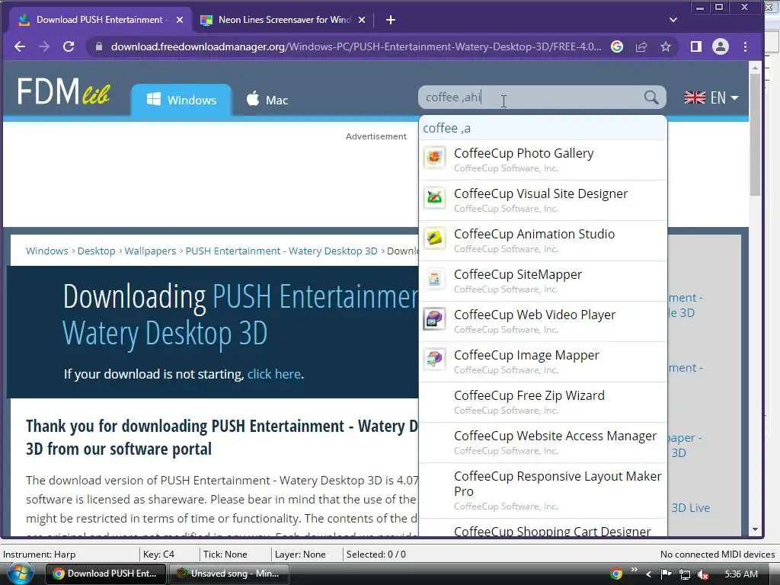
Task: Click the browser forward arrow
Action: coord(44,46)
